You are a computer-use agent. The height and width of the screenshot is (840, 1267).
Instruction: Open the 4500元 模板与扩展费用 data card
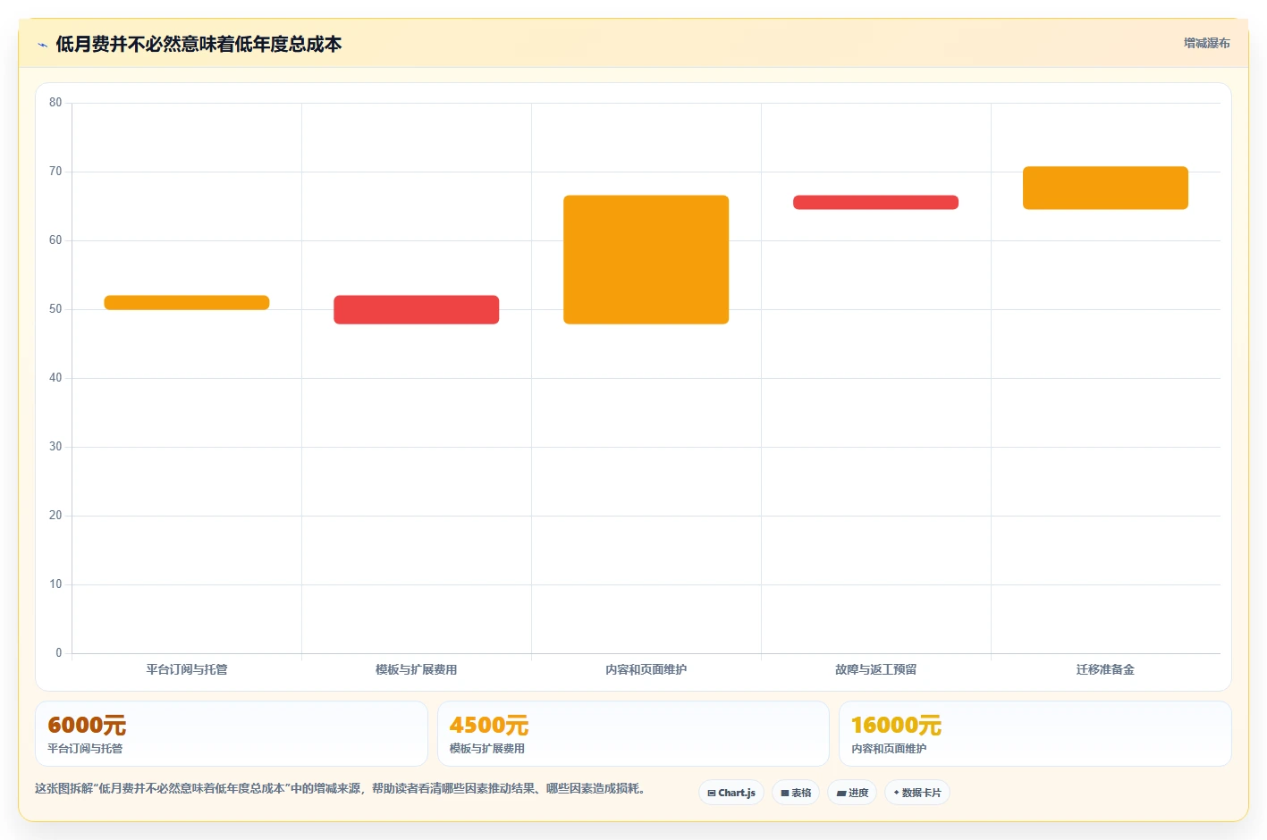point(633,734)
